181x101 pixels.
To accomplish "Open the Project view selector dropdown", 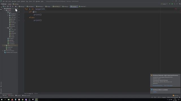I will (x=4, y=6).
